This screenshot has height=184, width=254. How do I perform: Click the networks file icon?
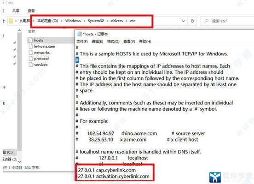31,53
